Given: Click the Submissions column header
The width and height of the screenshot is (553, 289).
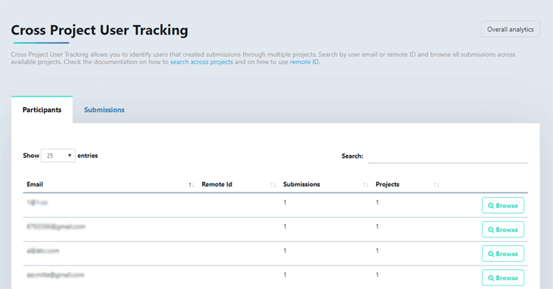Looking at the screenshot, I should 302,184.
